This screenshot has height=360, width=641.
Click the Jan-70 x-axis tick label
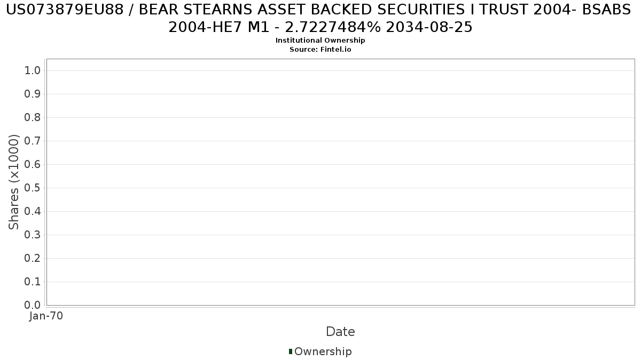46,316
